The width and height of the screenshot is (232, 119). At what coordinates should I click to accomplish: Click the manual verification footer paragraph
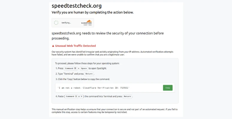tap(115, 111)
